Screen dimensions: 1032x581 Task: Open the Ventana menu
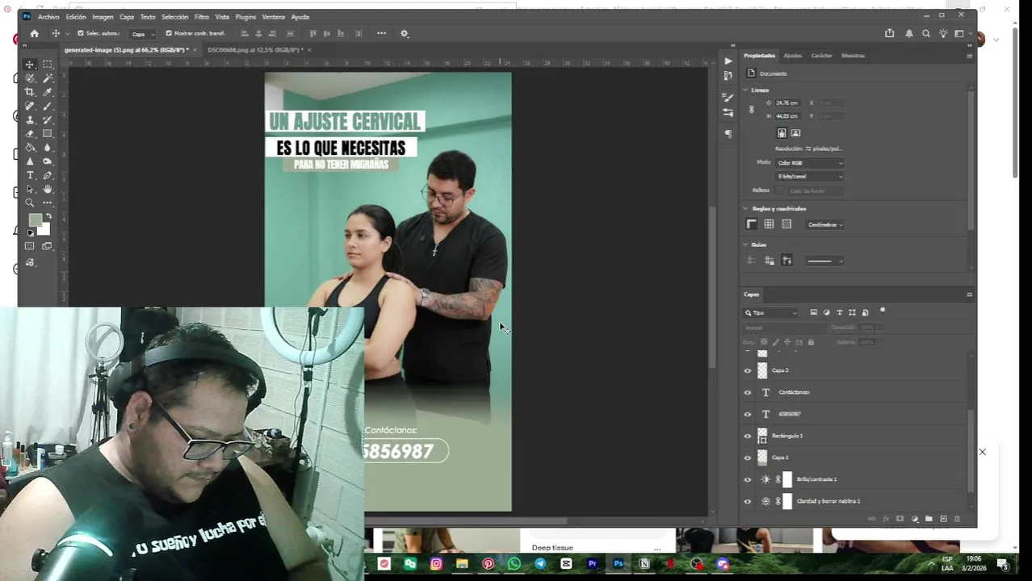click(273, 16)
